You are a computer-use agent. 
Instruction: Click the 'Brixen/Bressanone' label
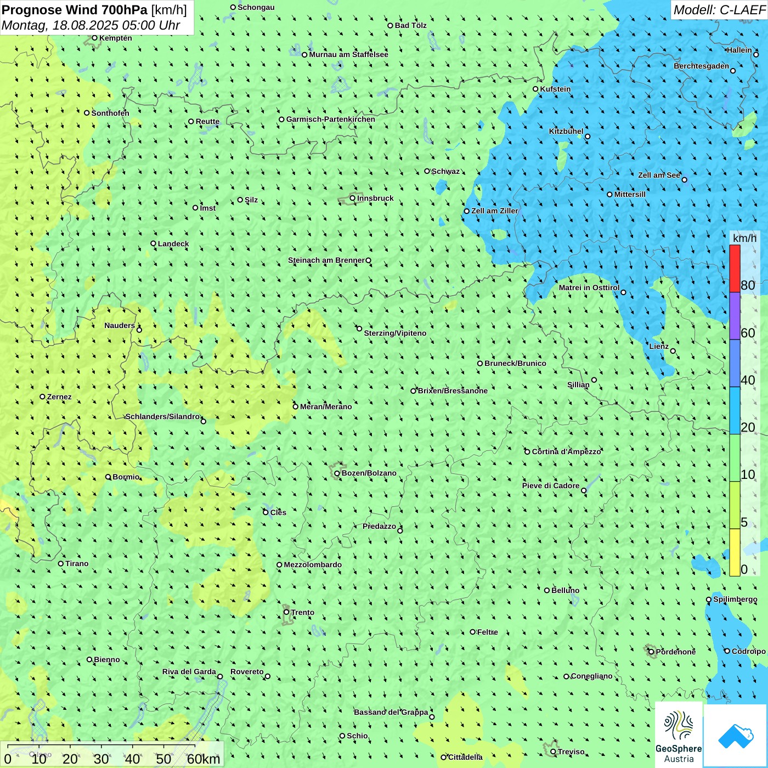[x=453, y=391]
